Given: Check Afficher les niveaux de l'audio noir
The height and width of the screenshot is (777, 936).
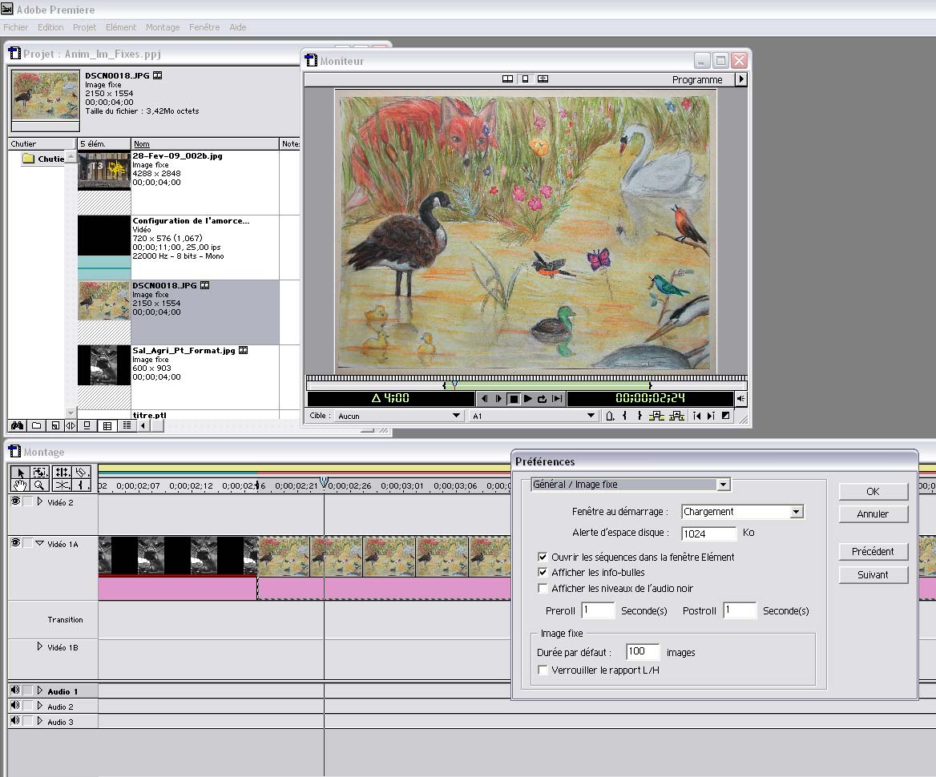Looking at the screenshot, I should (x=543, y=589).
